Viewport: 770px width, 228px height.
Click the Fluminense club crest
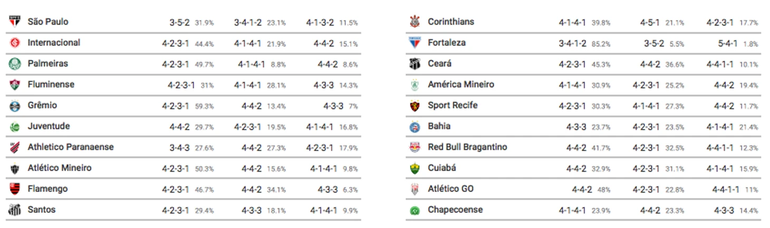click(15, 85)
